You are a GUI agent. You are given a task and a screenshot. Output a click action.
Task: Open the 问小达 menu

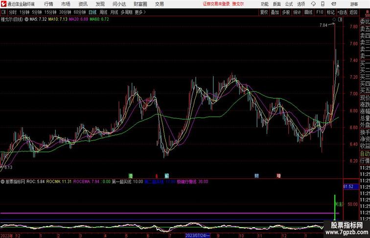pyautogui.click(x=119, y=4)
